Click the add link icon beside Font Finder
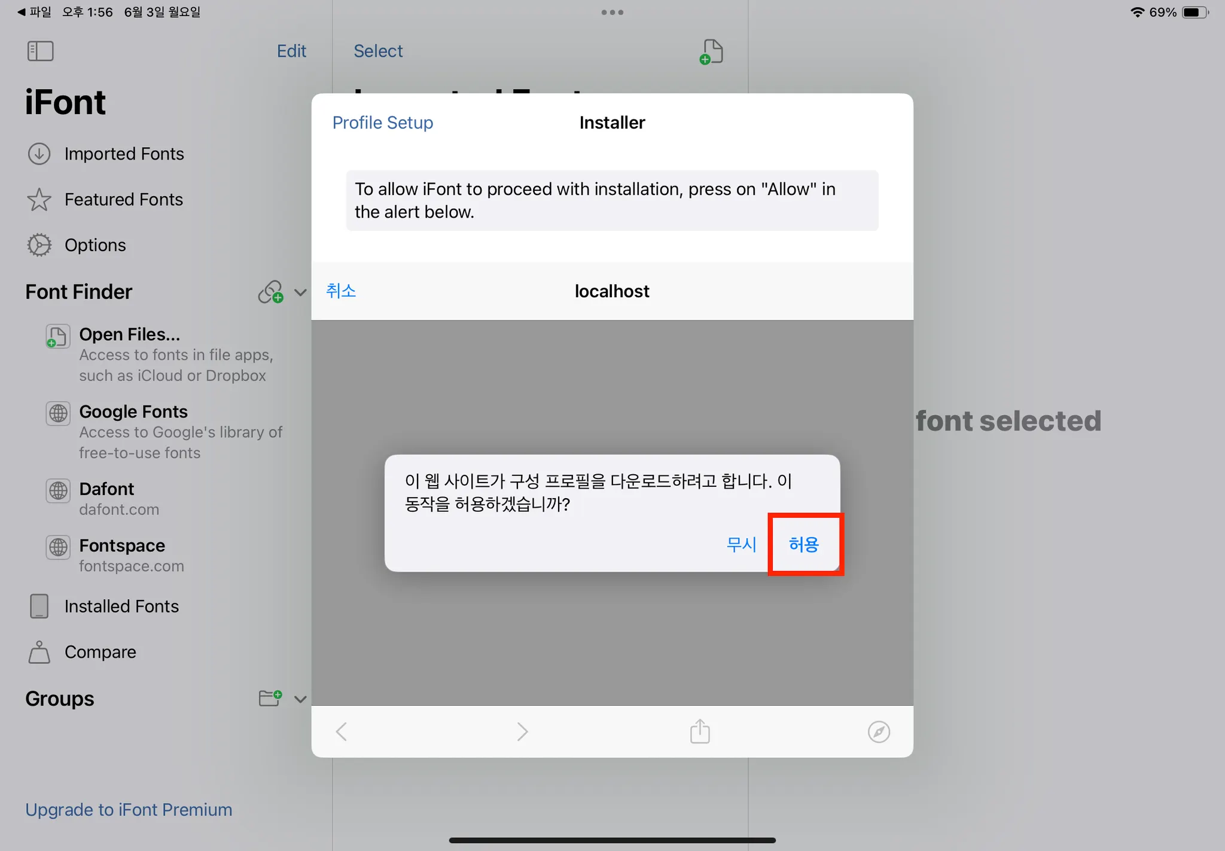Image resolution: width=1225 pixels, height=851 pixels. (270, 292)
